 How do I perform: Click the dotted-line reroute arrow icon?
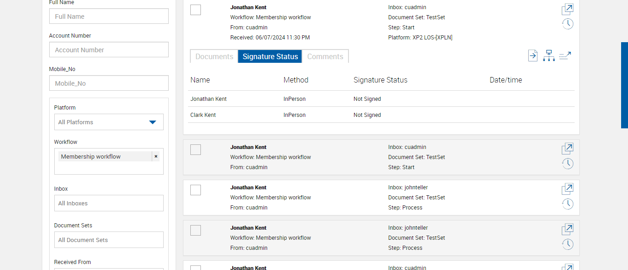pyautogui.click(x=565, y=56)
